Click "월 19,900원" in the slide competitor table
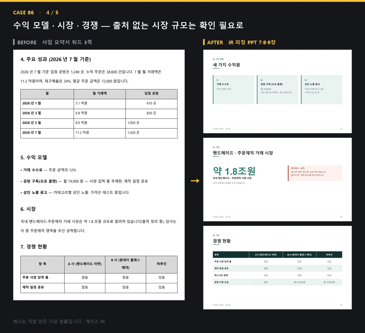 (329, 282)
